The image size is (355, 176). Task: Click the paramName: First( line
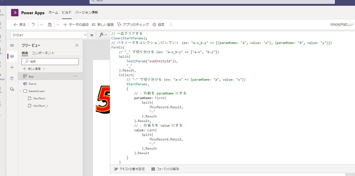tap(150, 98)
